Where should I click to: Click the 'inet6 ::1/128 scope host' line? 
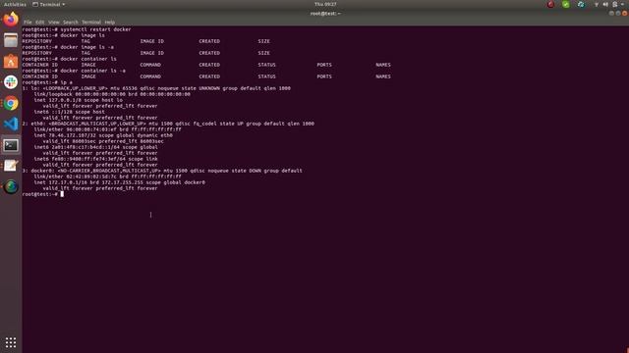70,112
